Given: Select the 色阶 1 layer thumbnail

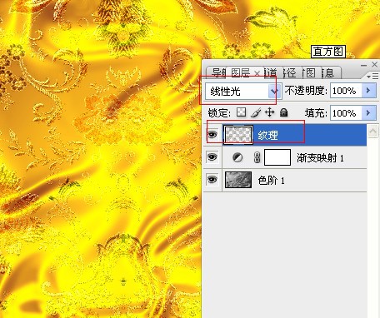Looking at the screenshot, I should pyautogui.click(x=238, y=180).
